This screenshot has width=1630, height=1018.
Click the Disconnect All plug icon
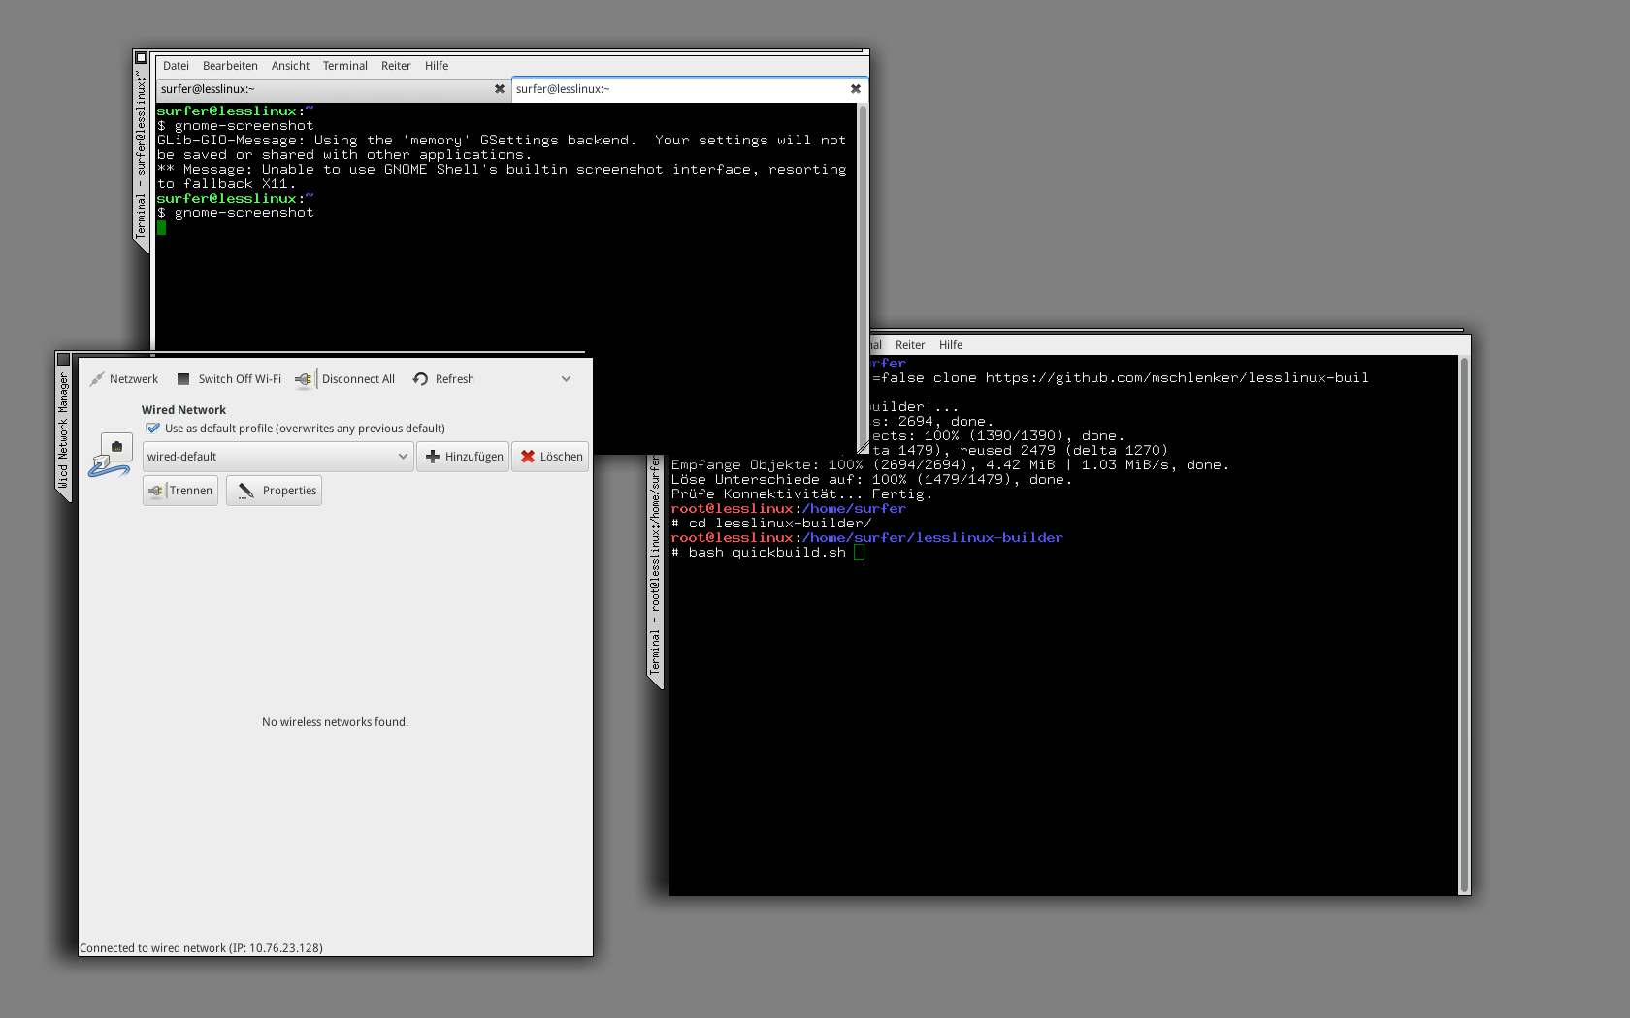tap(305, 379)
